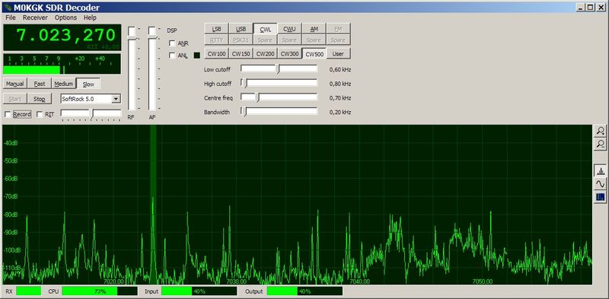Click the -70dB scale label
Image resolution: width=609 pixels, height=299 pixels.
point(11,196)
